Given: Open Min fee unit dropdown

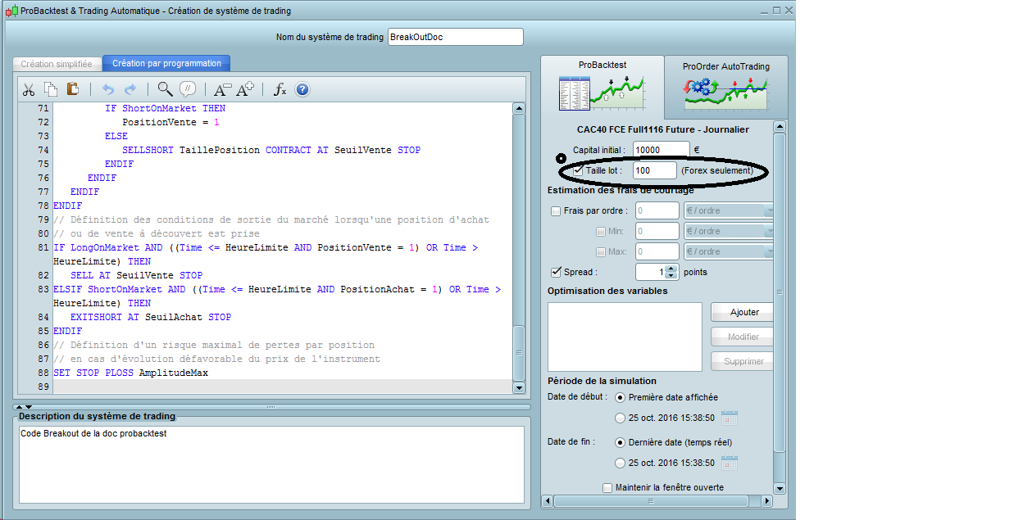Looking at the screenshot, I should tap(729, 231).
